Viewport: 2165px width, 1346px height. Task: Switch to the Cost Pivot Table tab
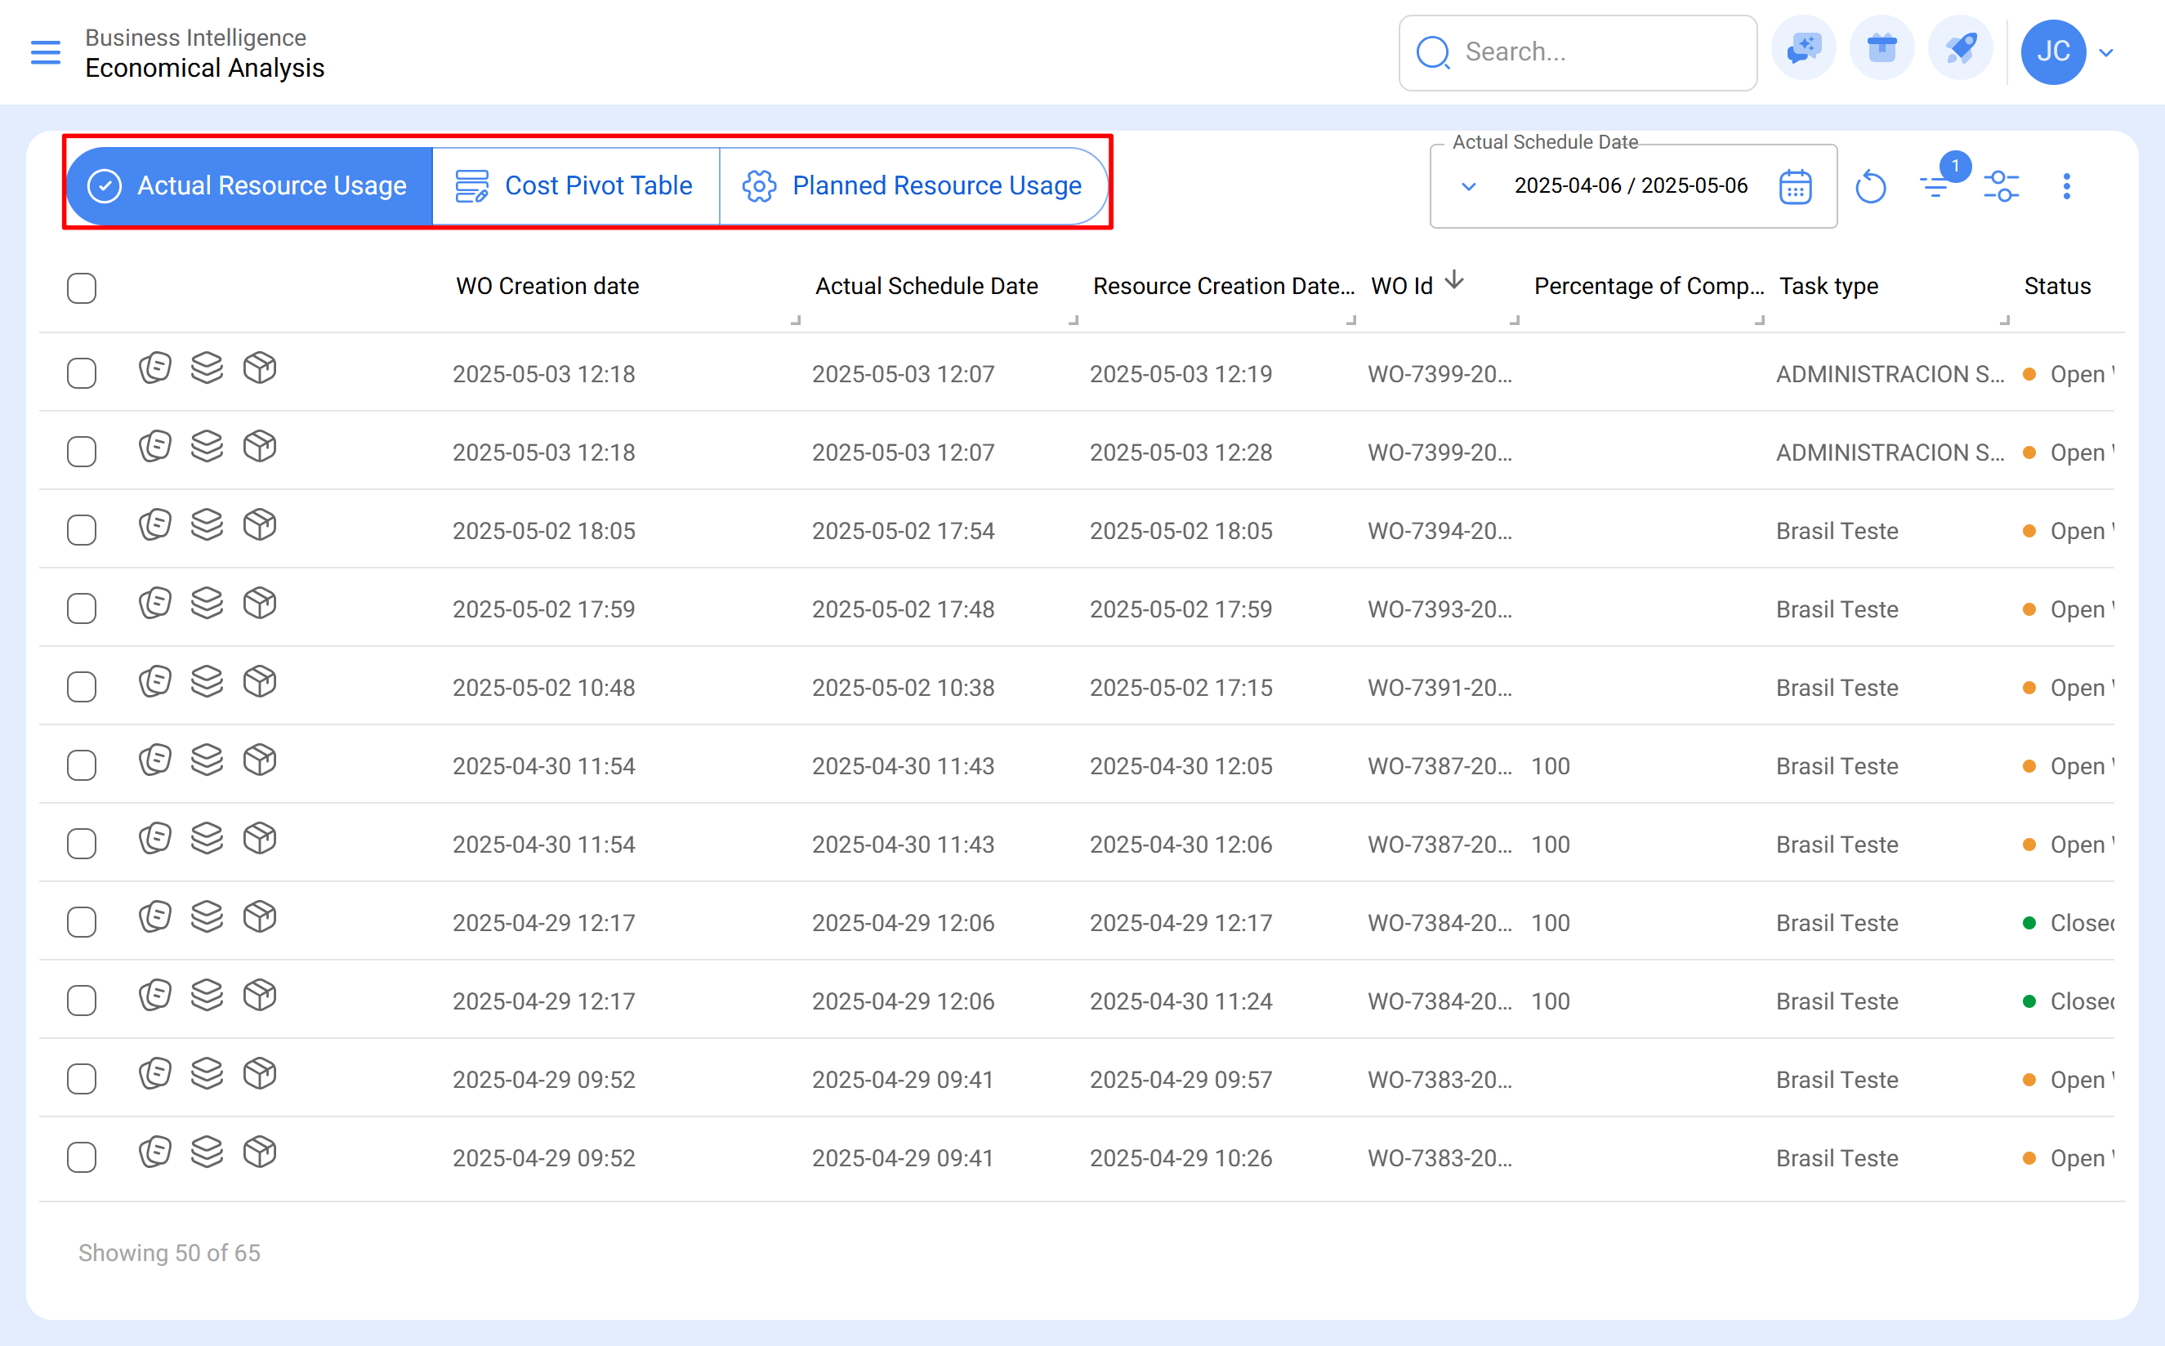point(575,186)
